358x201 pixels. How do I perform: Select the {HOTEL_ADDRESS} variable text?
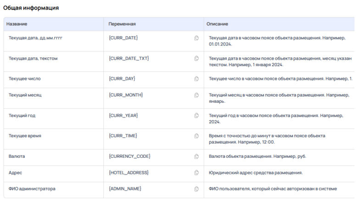click(129, 173)
